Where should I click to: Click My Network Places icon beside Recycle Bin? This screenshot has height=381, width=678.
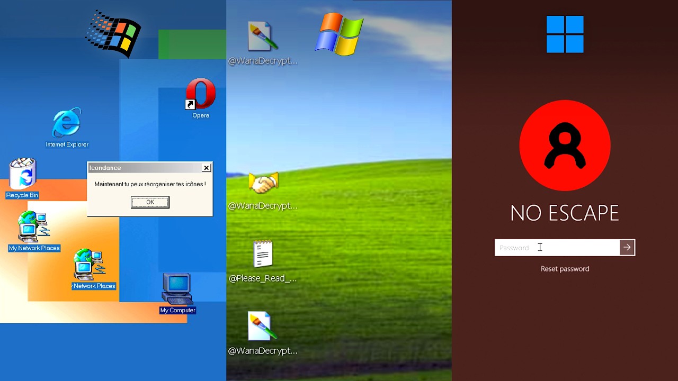click(x=34, y=227)
